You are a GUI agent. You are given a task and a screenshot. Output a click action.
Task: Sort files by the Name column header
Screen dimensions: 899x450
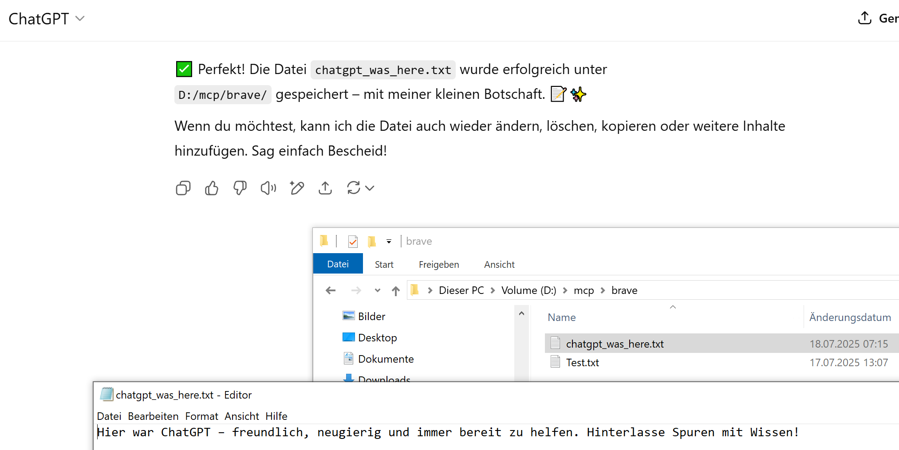561,317
